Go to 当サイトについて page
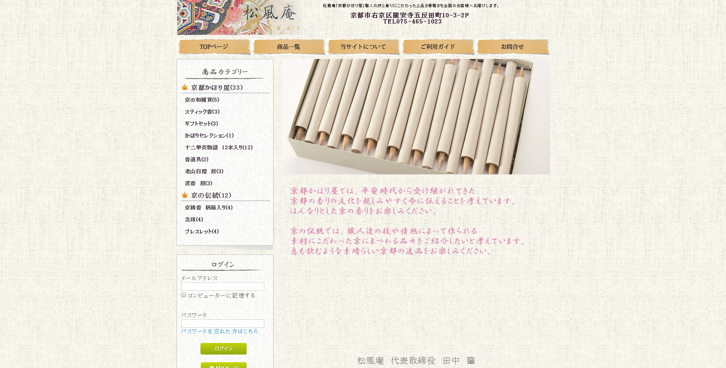Viewport: 726px width, 368px height. pos(363,47)
